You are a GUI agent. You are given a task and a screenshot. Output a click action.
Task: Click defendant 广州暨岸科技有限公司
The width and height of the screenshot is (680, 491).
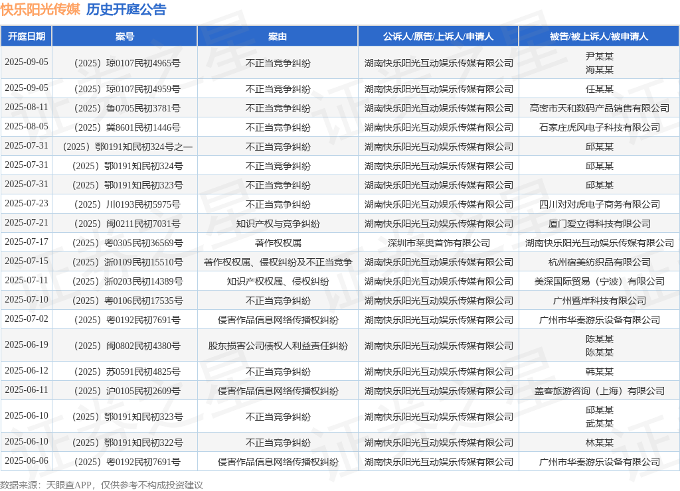600,301
